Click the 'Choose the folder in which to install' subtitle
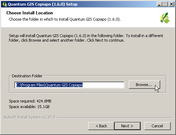This screenshot has width=176, height=135. coord(65,19)
